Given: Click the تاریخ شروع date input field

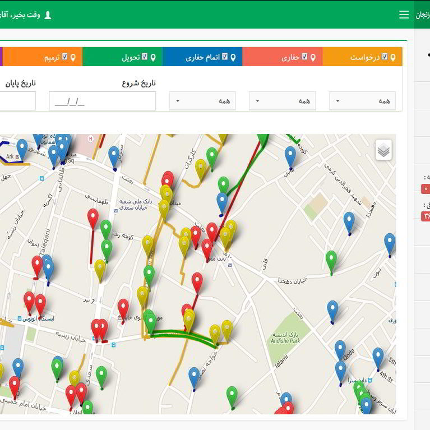Looking at the screenshot, I should point(102,101).
